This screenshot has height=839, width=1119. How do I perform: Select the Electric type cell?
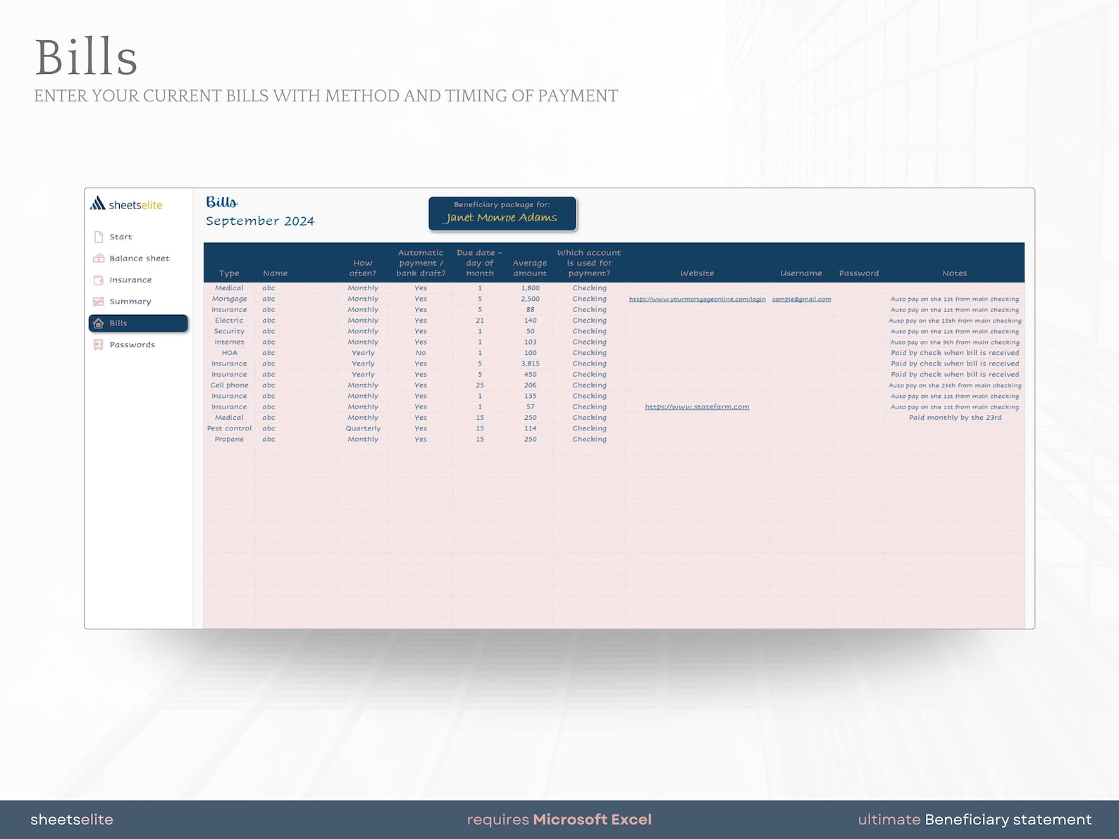(x=229, y=321)
